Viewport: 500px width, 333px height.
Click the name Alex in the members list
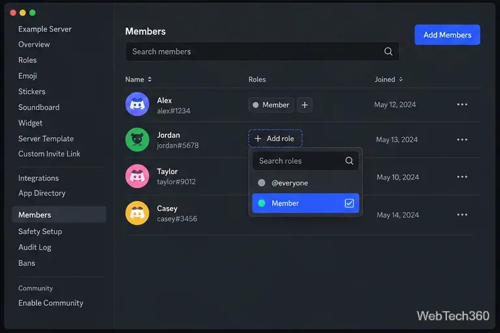click(x=164, y=100)
